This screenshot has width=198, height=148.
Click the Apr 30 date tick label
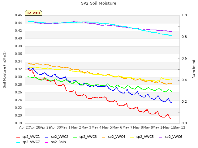point(56,127)
